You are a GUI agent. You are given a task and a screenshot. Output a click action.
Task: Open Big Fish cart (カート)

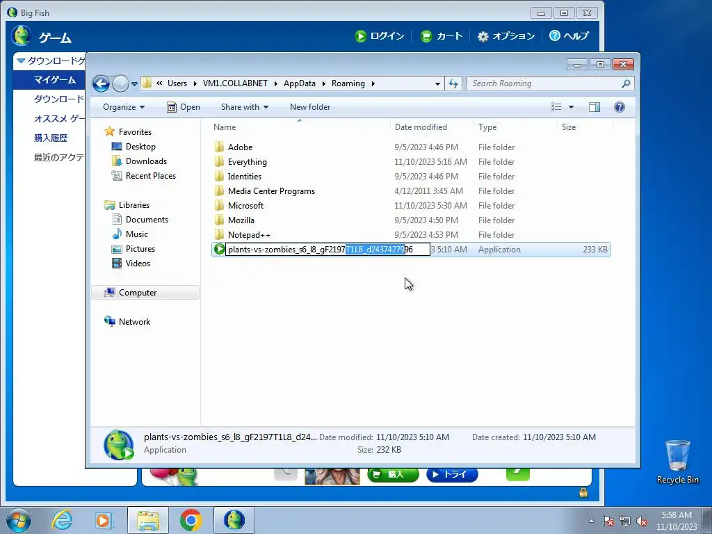pyautogui.click(x=442, y=36)
